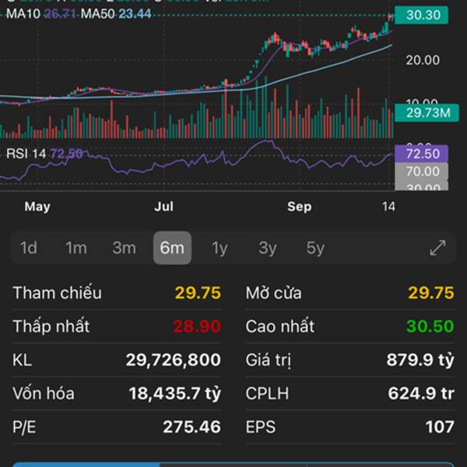Choose the 3m time range

pyautogui.click(x=124, y=248)
